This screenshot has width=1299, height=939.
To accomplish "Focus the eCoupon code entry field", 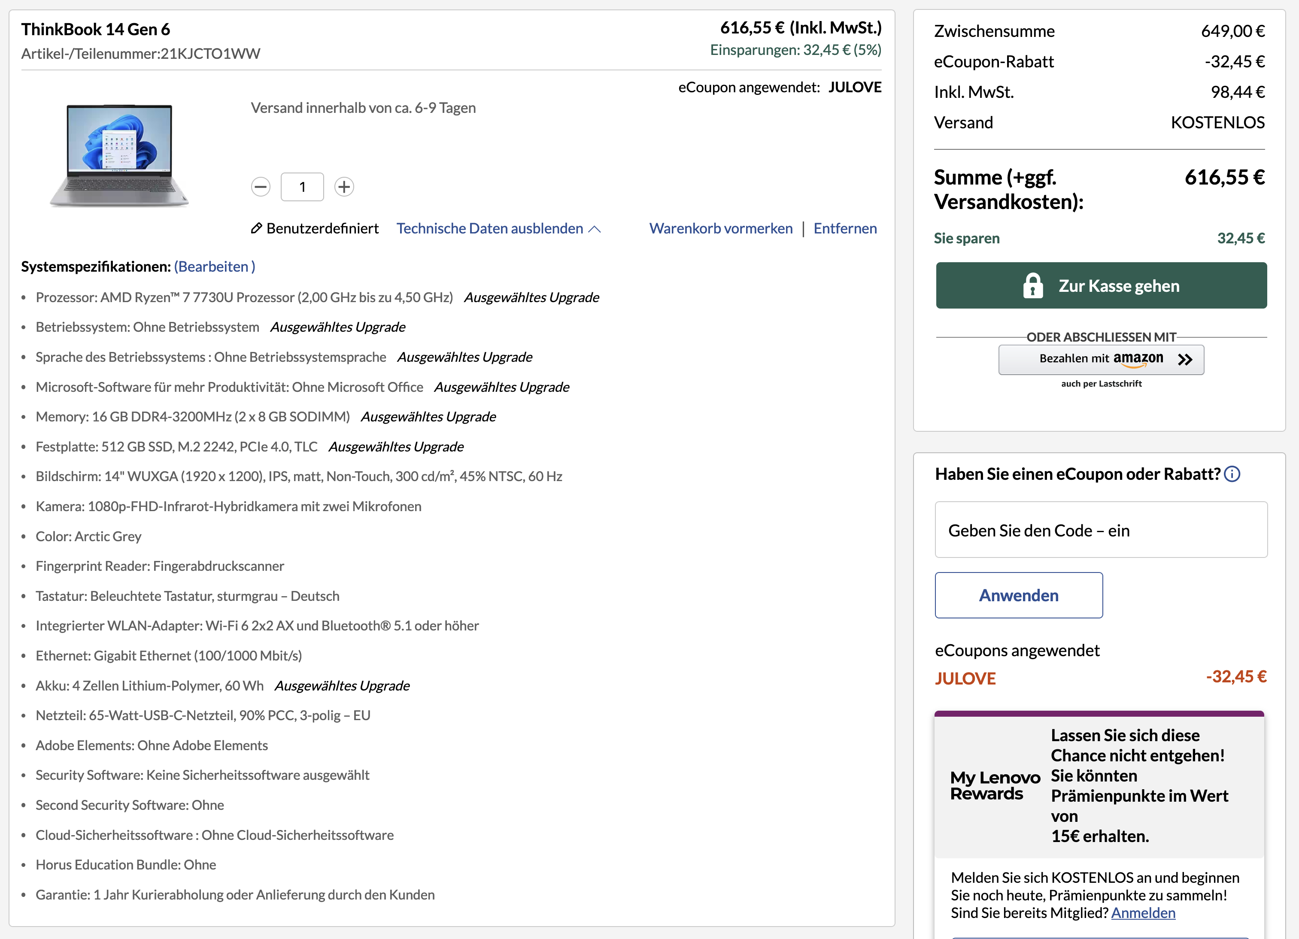I will click(1101, 530).
